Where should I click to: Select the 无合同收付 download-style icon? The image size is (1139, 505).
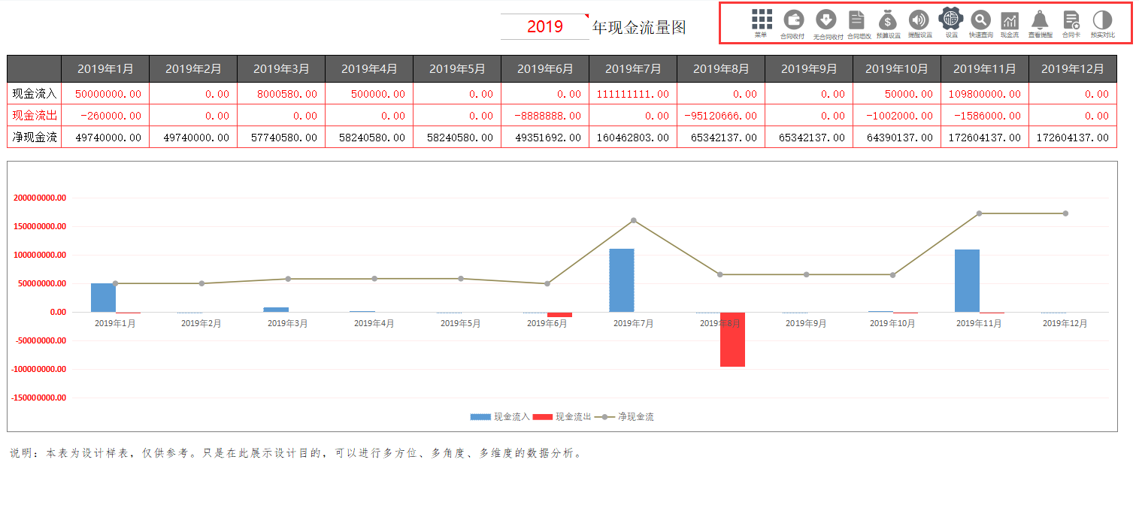tap(827, 20)
